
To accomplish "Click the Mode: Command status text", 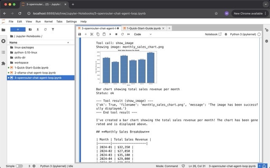I will pos(167,166).
